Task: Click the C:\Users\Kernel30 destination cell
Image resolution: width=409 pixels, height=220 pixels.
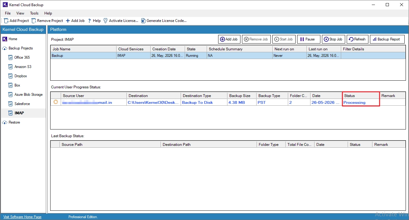Action: click(153, 102)
